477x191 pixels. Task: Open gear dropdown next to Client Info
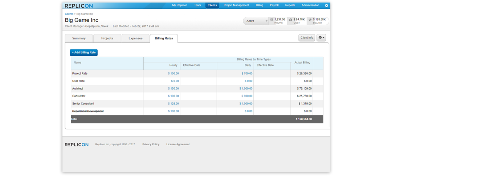coord(321,37)
